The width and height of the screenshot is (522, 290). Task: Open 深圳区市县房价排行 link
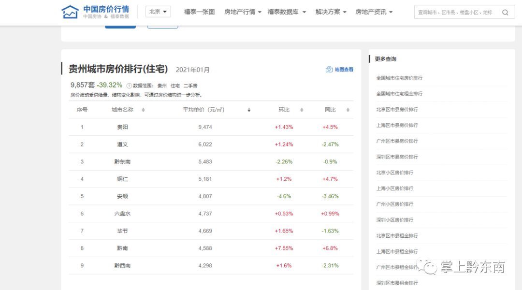pos(397,157)
